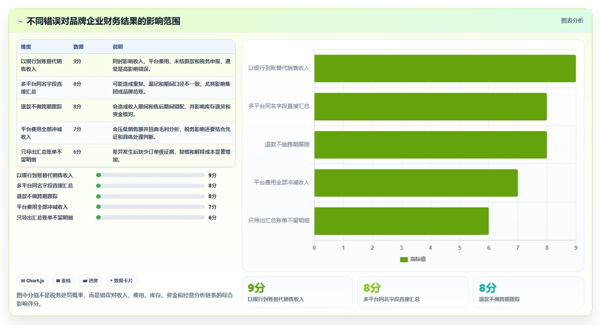This screenshot has width=601, height=325.
Task: Toggle the 指标值 legend swatch
Action: [x=404, y=259]
